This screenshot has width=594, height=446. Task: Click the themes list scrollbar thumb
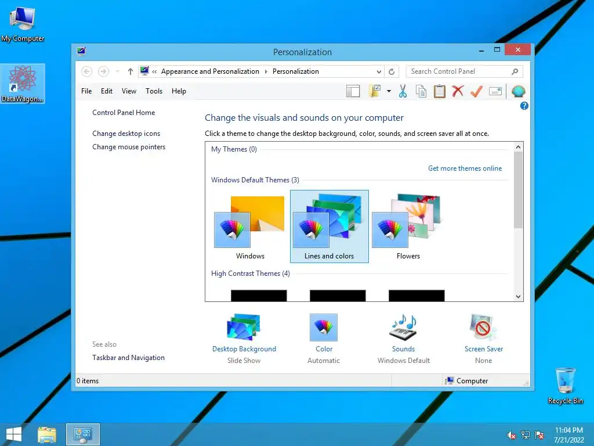[x=518, y=190]
